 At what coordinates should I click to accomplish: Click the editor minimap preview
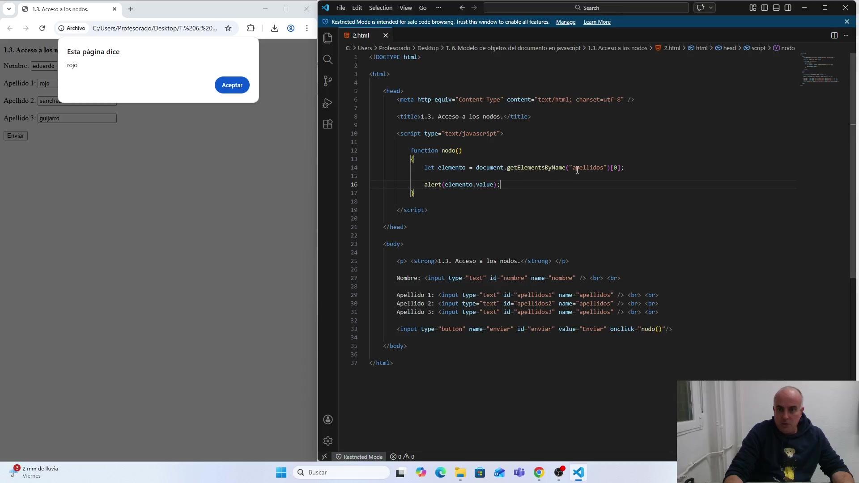click(x=821, y=68)
